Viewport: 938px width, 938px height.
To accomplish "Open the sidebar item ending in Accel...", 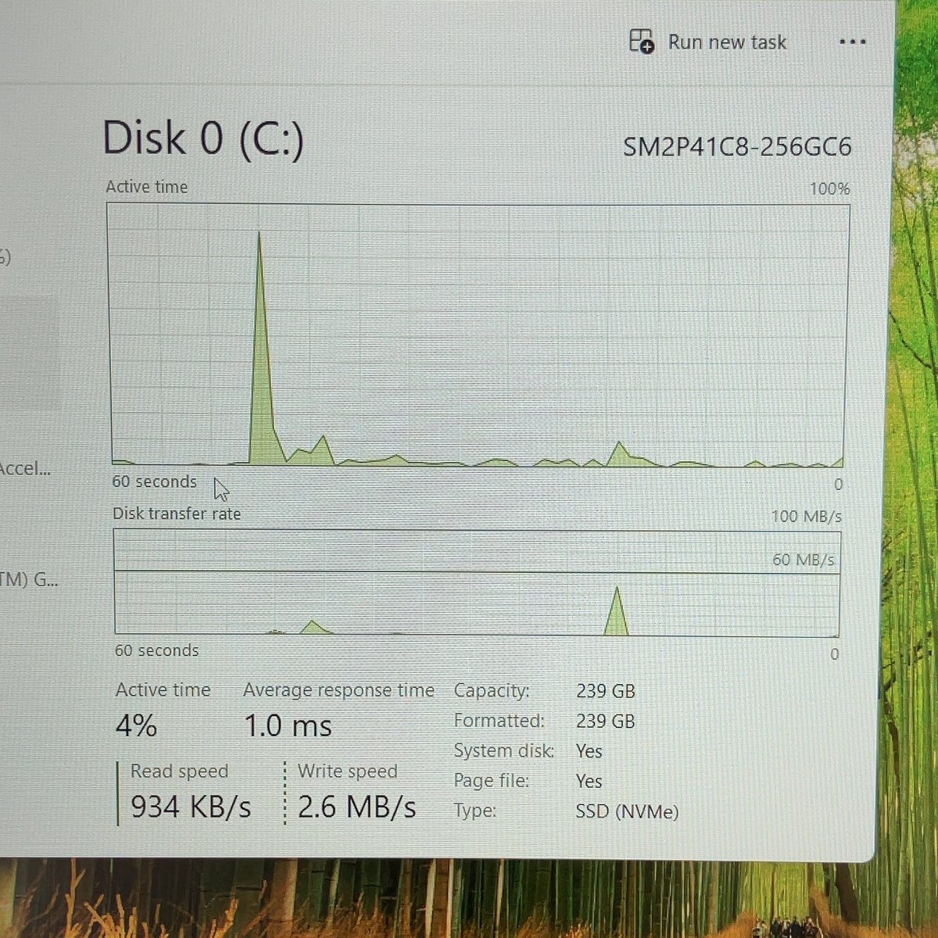I will click(26, 468).
